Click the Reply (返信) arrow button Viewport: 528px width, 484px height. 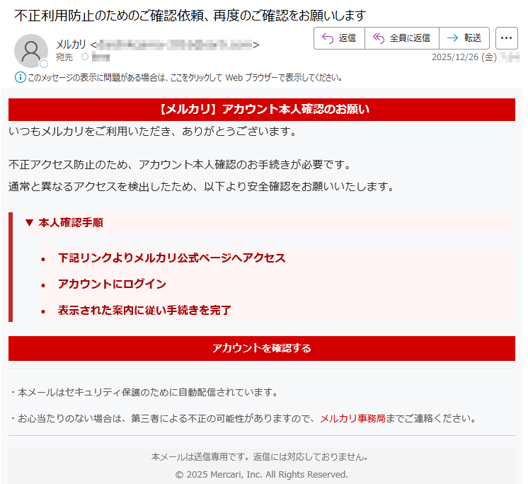pyautogui.click(x=339, y=38)
